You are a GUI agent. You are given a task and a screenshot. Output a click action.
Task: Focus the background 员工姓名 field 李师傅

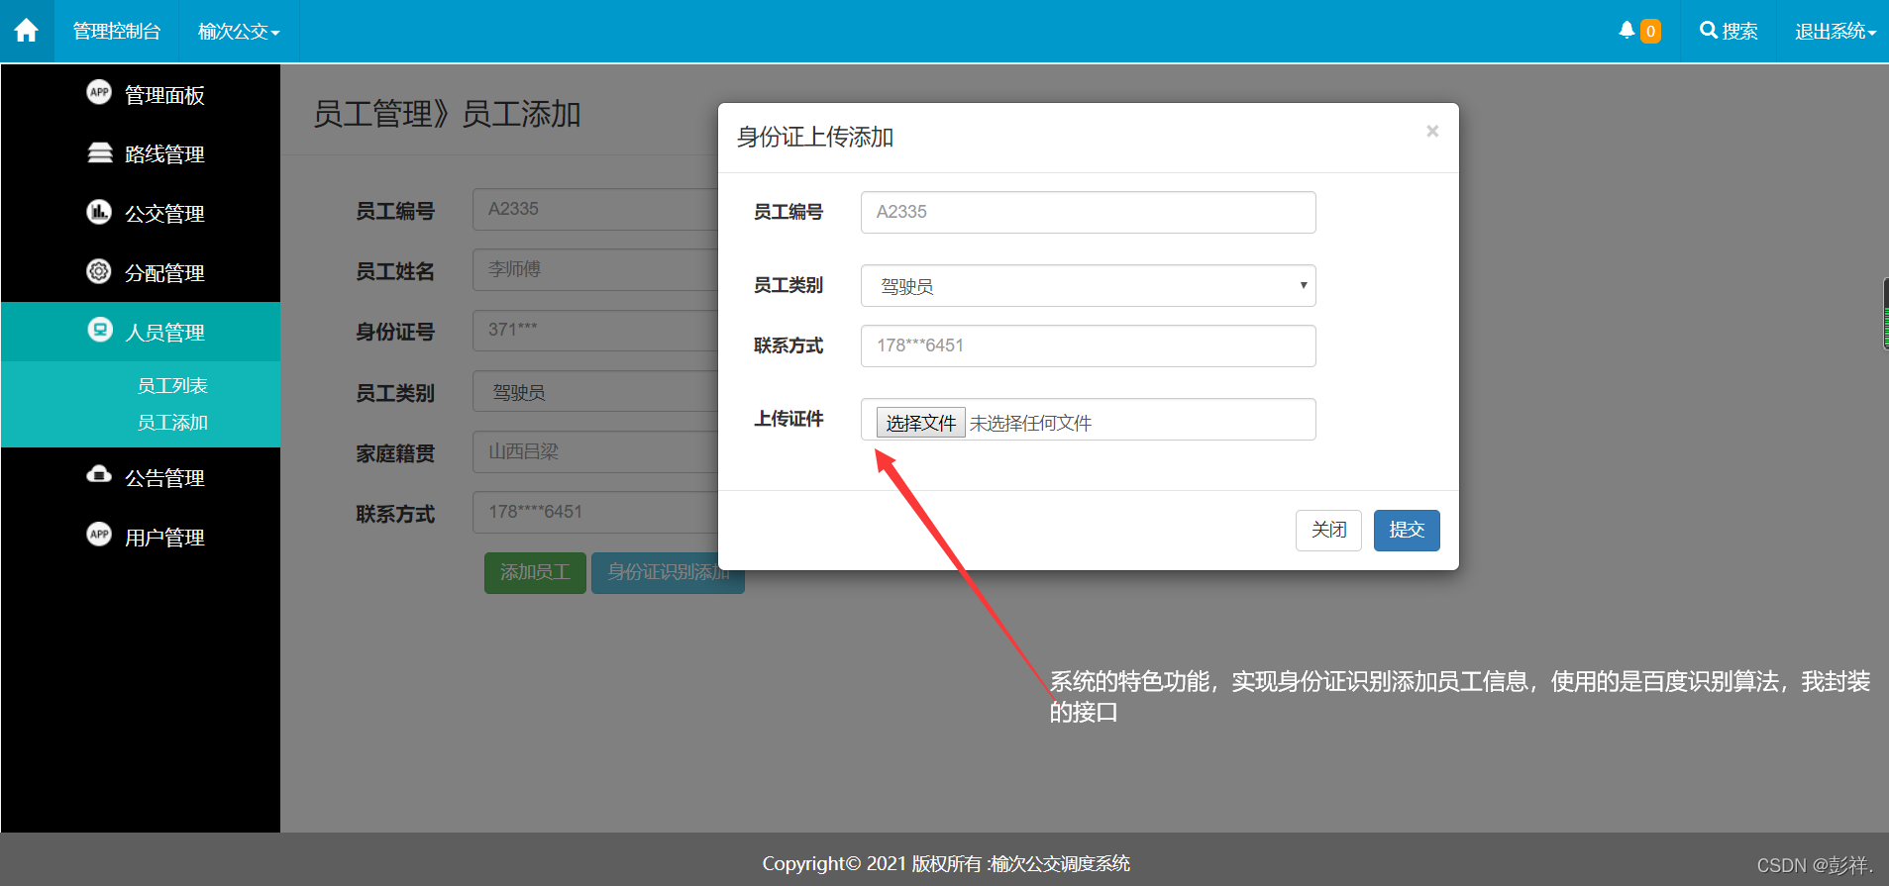[x=595, y=270]
